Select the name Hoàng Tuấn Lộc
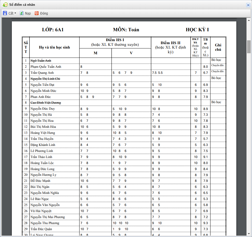This screenshot has height=237, width=252. pos(42,163)
